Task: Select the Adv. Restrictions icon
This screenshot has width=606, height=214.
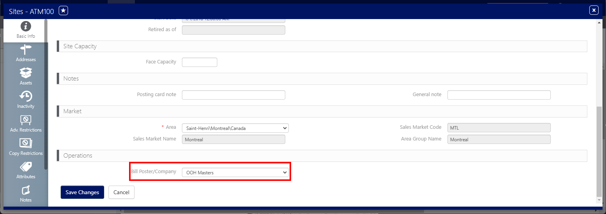Action: 26,120
